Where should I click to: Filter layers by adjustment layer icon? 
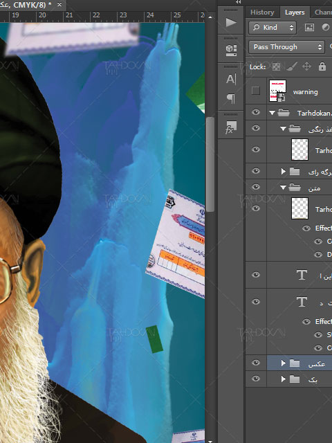326,28
